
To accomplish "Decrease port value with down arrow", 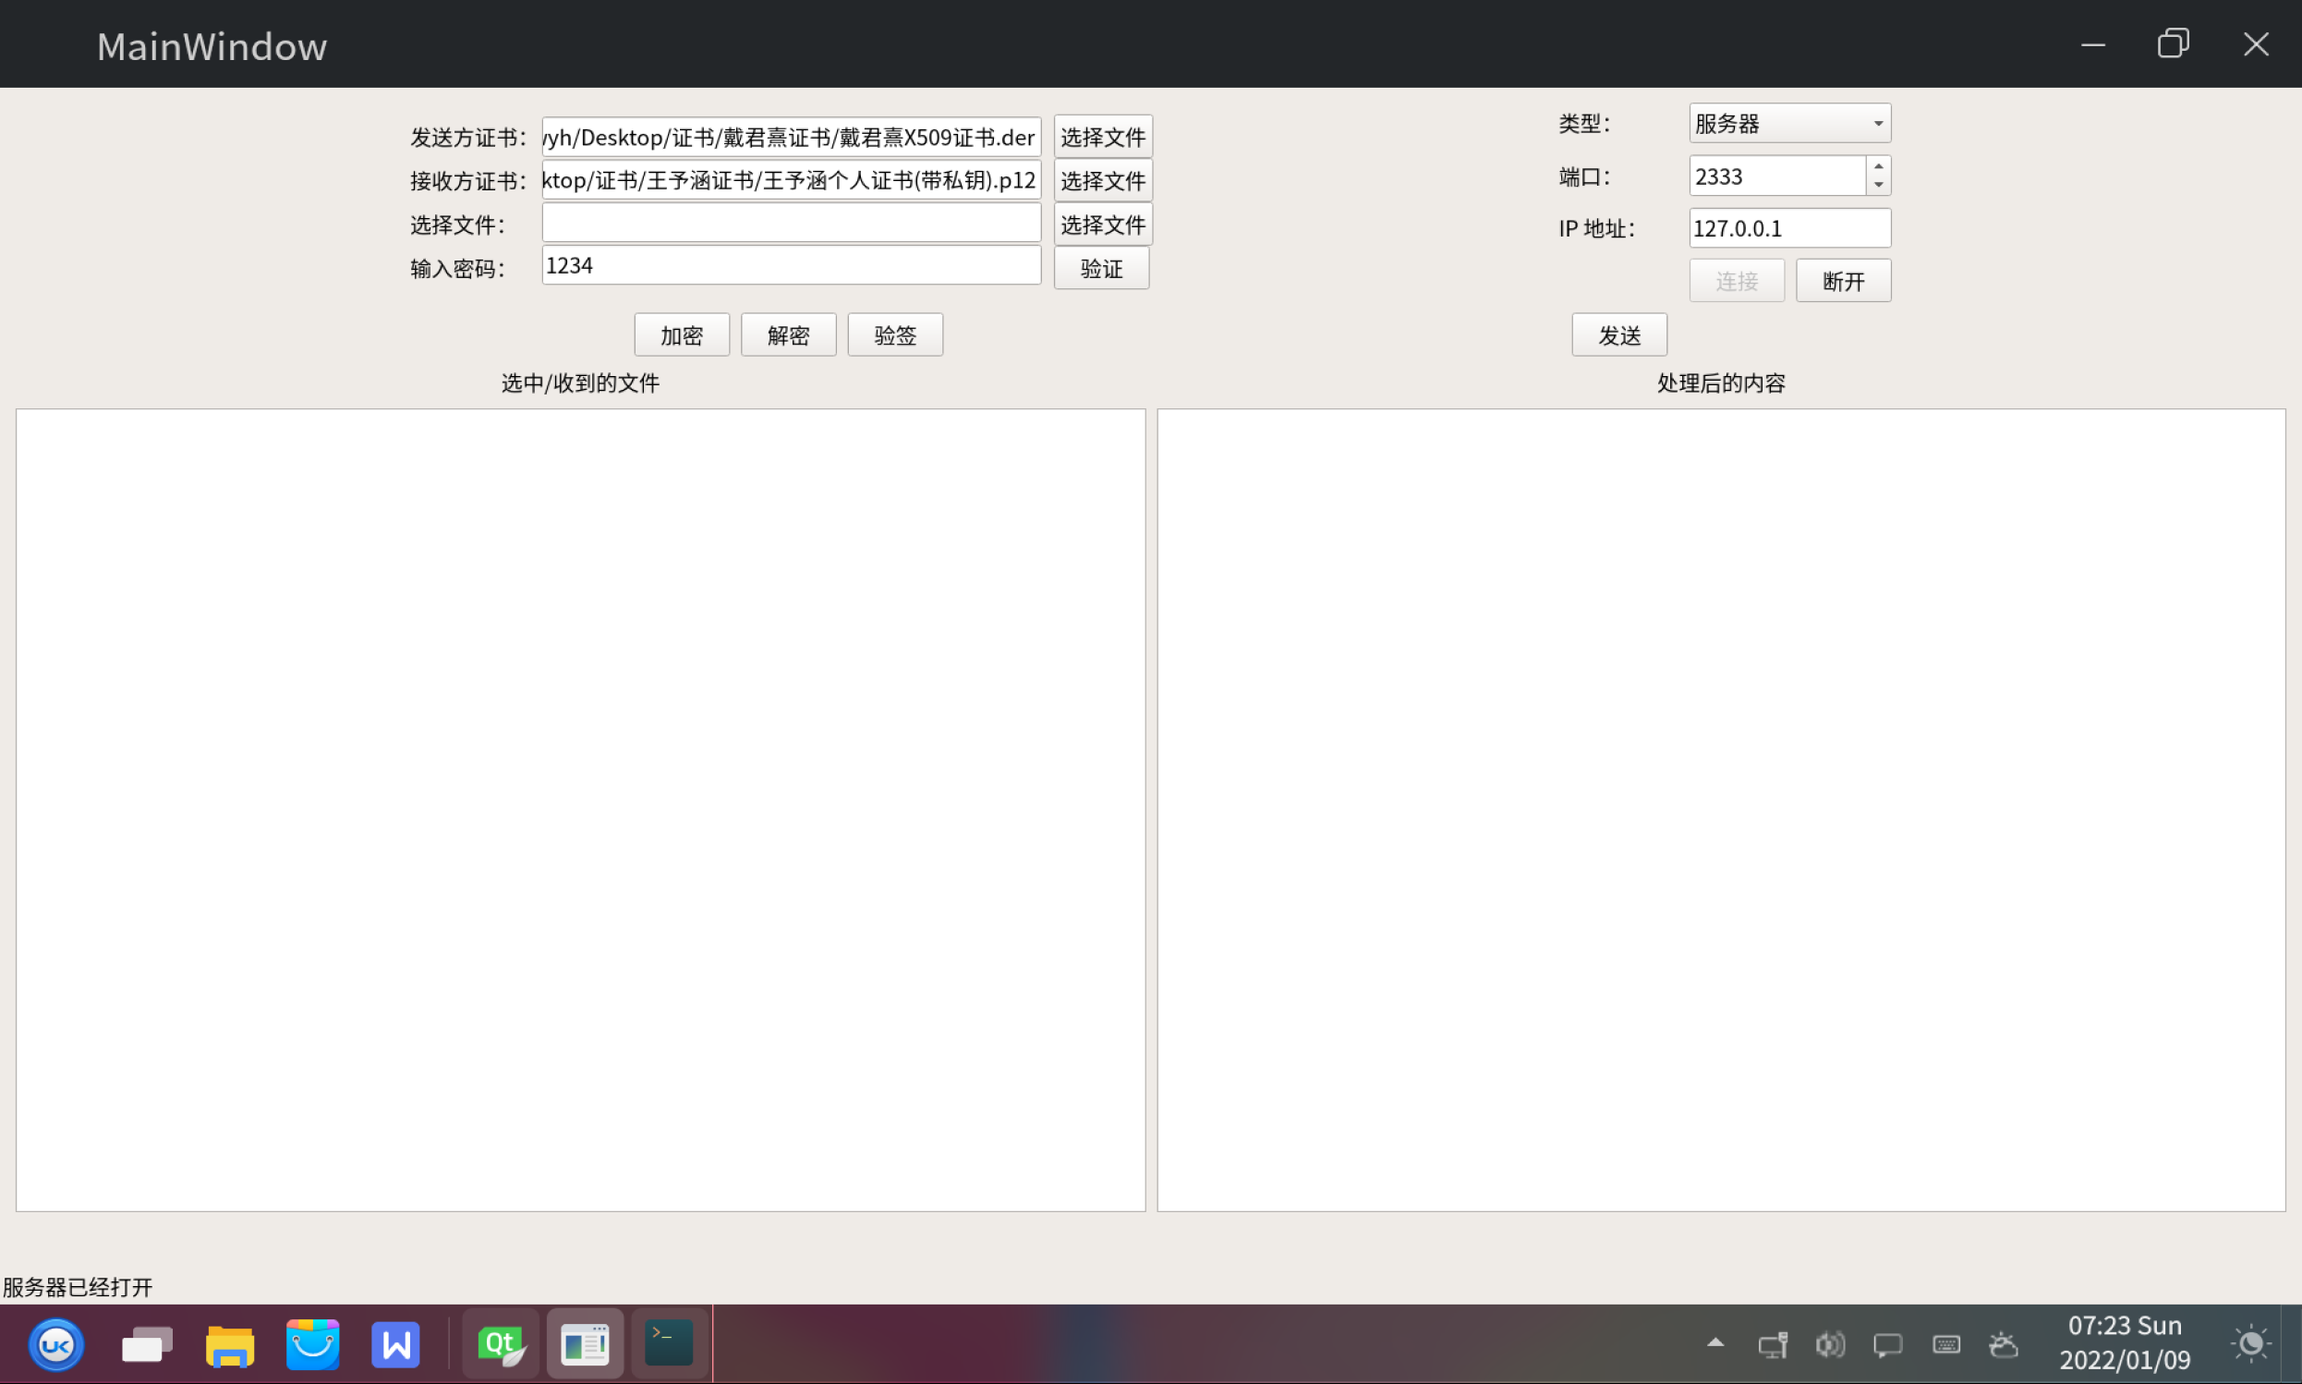I will pos(1878,185).
